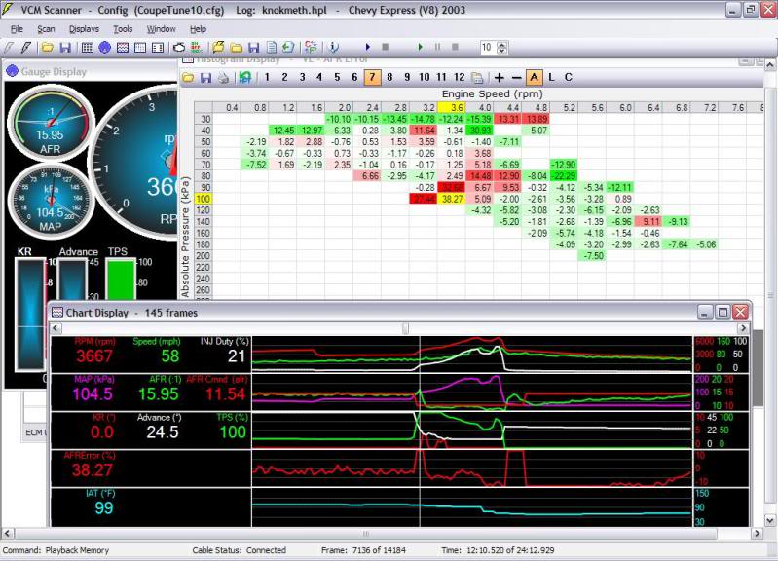Select histogram table number 12
The image size is (778, 561).
point(460,77)
